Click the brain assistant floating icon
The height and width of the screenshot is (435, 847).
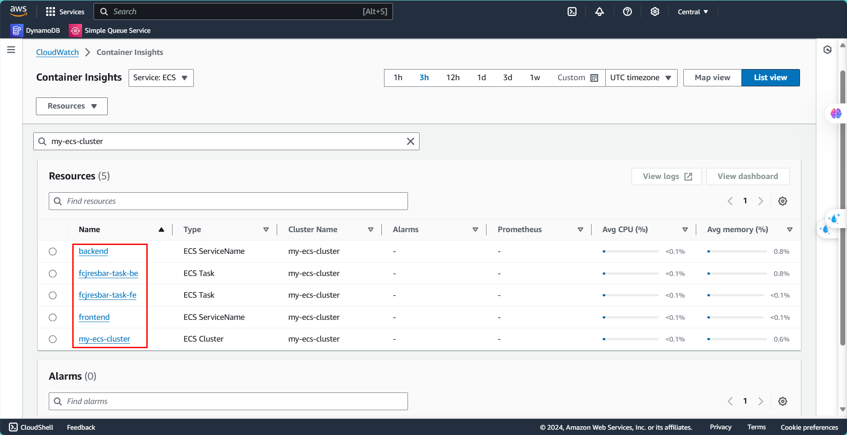tap(836, 114)
